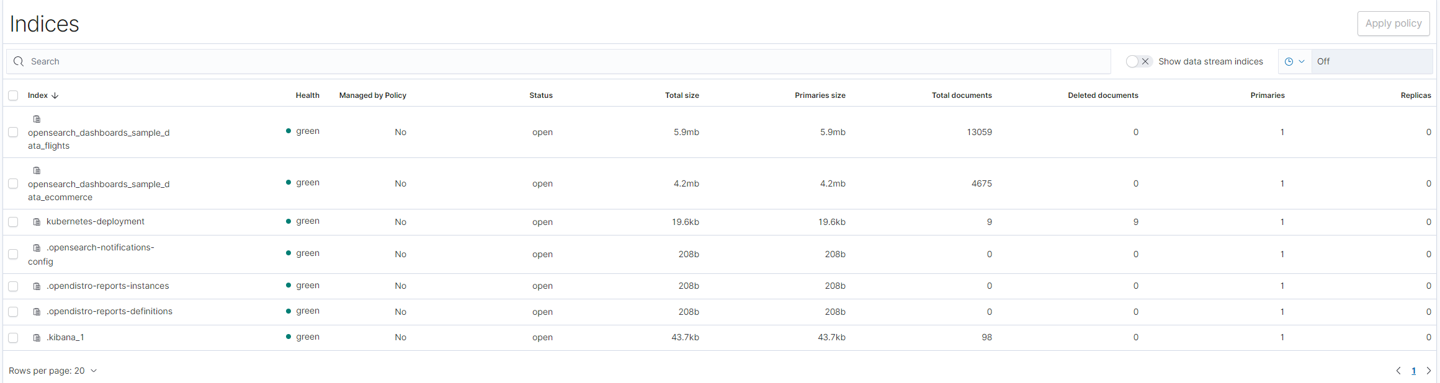Screen dimensions: 1440x383
Task: Click icon next to .opendistro-reports-definitions
Action: point(37,312)
